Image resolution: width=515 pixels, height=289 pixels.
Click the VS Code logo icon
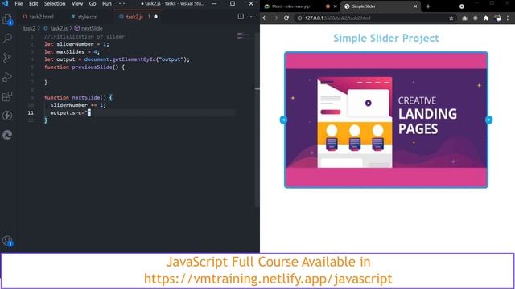[x=5, y=3]
